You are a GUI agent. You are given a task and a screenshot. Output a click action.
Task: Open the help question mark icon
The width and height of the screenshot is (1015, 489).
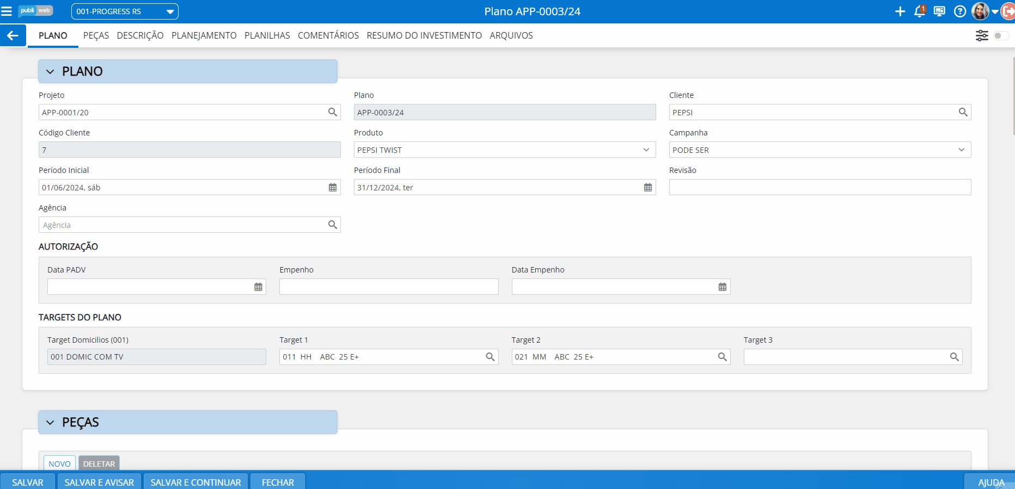pos(960,11)
